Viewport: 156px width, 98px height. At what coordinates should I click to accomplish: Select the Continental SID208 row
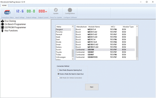pyautogui.click(x=105, y=50)
